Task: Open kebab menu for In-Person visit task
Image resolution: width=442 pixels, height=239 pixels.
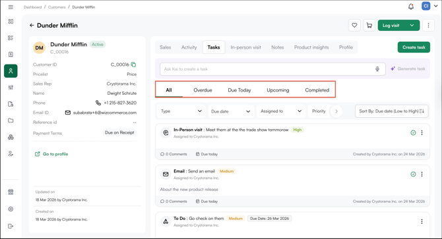Action: coord(422,133)
